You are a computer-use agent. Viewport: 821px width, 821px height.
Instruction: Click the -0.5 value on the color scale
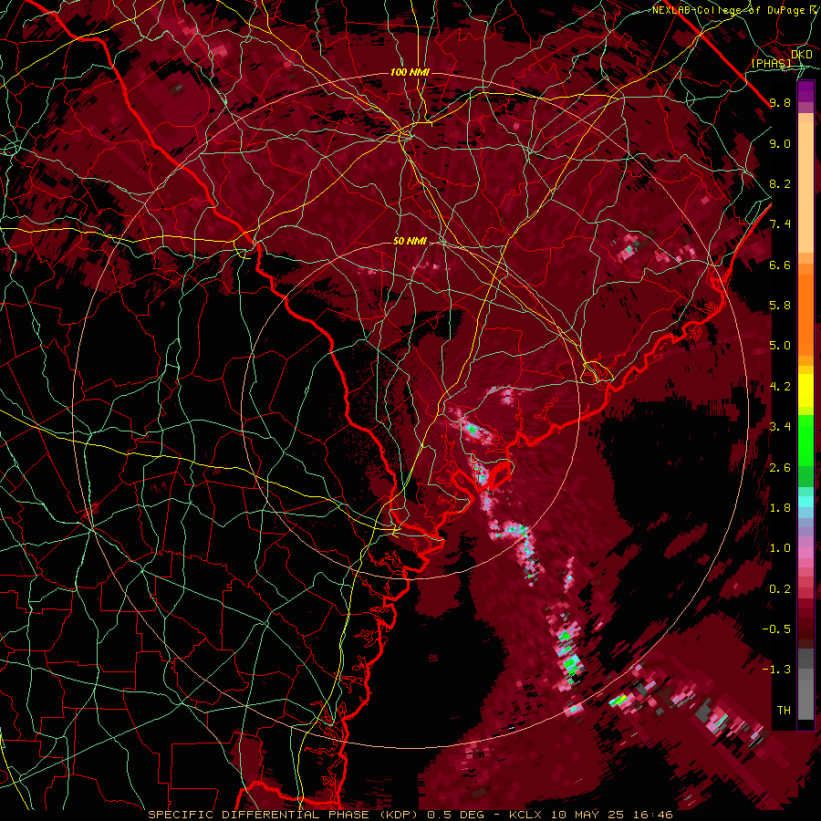point(776,629)
